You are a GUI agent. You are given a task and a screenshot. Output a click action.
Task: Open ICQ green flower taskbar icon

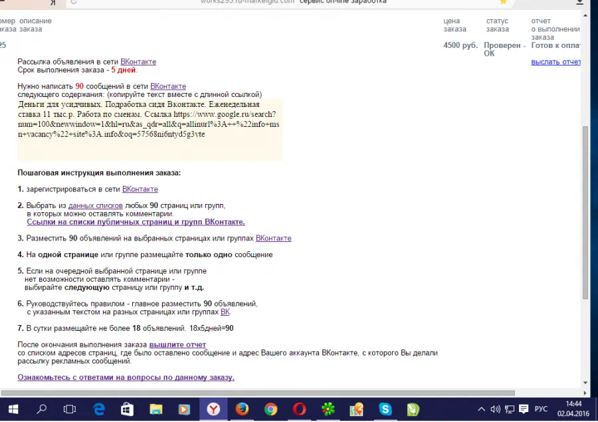click(328, 409)
